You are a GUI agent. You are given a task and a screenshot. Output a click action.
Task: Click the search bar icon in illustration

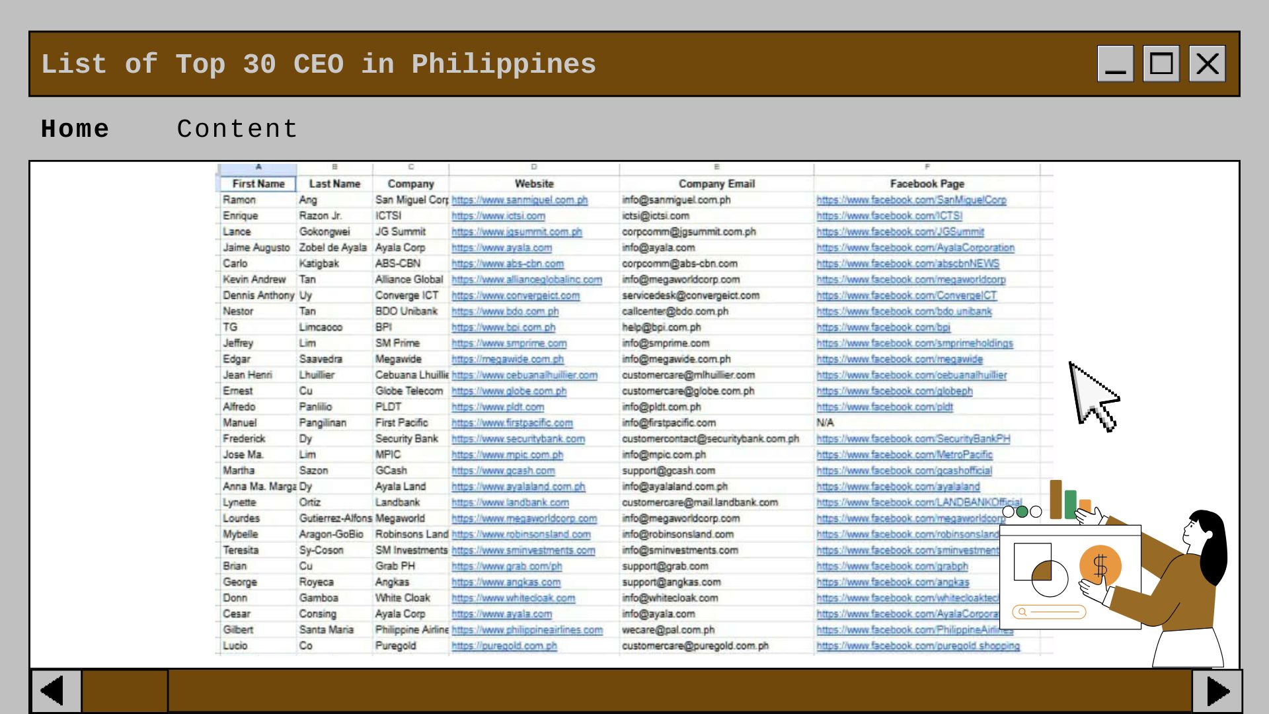1049,612
